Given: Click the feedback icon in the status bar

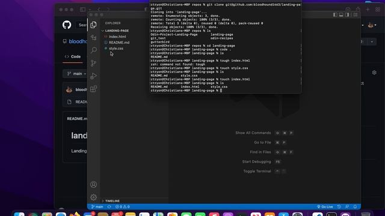Looking at the screenshot, I should click(347, 206).
